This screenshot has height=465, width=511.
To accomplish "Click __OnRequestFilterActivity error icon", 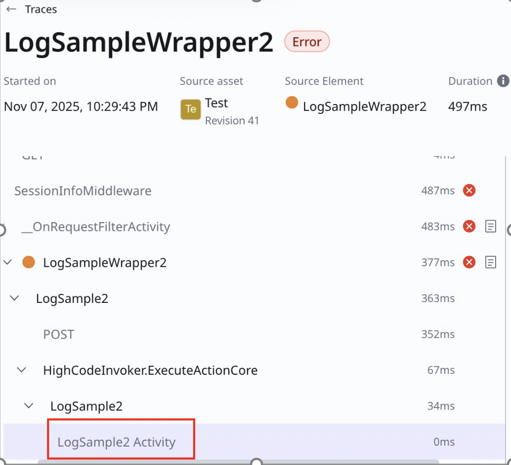I will [469, 226].
